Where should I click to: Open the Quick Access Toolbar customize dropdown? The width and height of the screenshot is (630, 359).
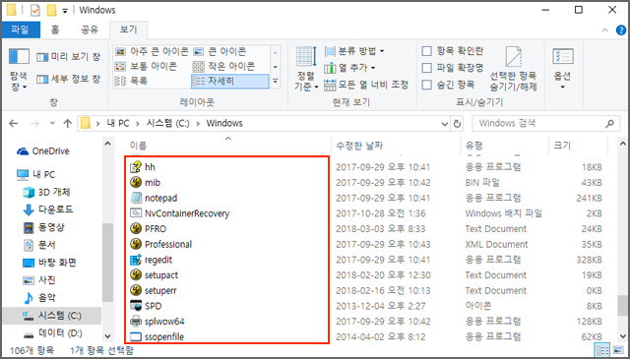tap(65, 11)
